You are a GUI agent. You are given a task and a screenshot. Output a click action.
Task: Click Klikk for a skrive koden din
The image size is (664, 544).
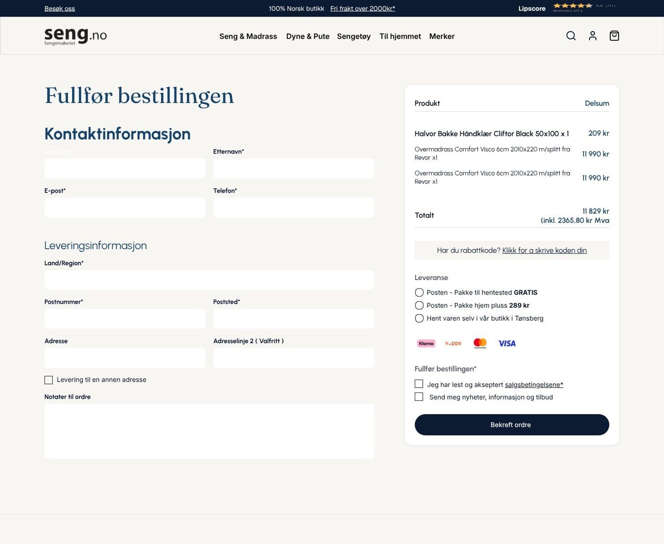(544, 250)
